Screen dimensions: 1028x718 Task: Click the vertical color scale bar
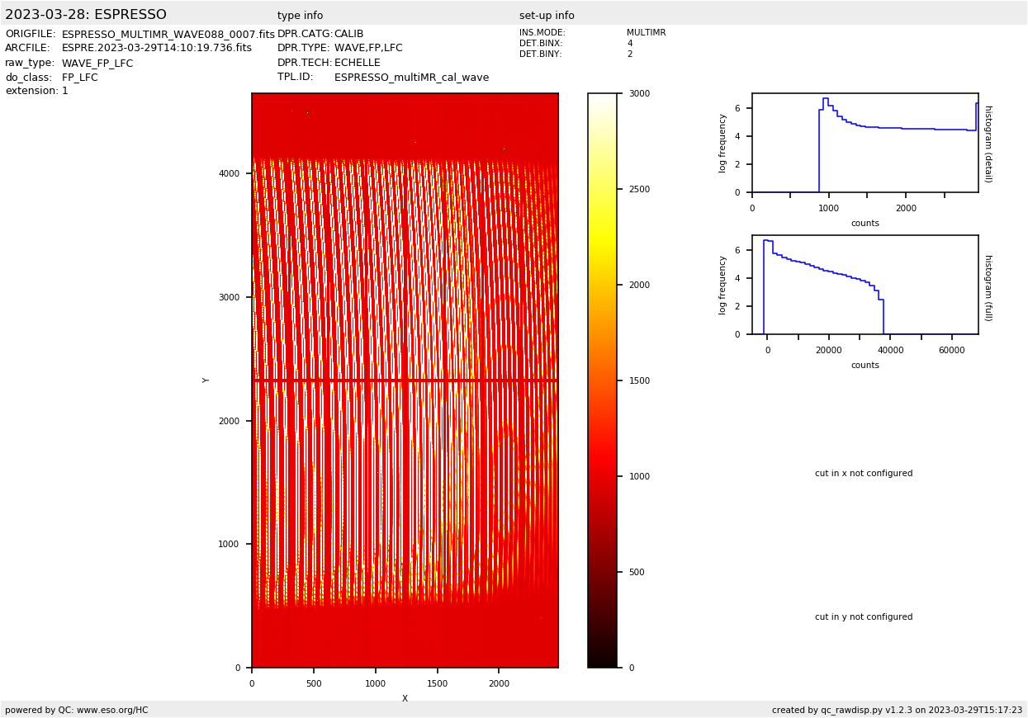click(x=602, y=380)
